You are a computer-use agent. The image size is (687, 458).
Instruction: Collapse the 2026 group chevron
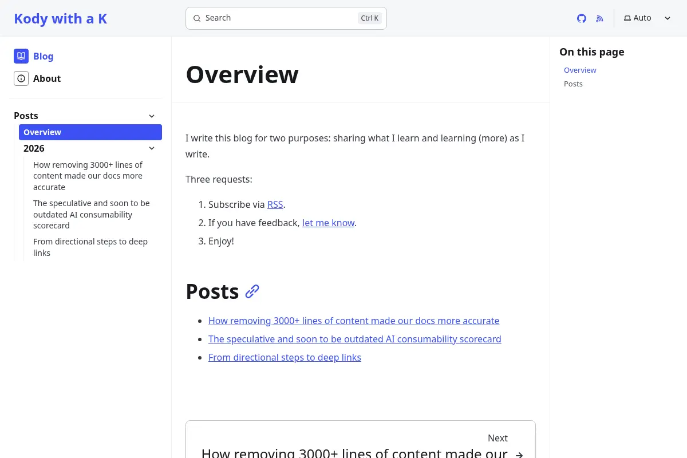click(152, 148)
